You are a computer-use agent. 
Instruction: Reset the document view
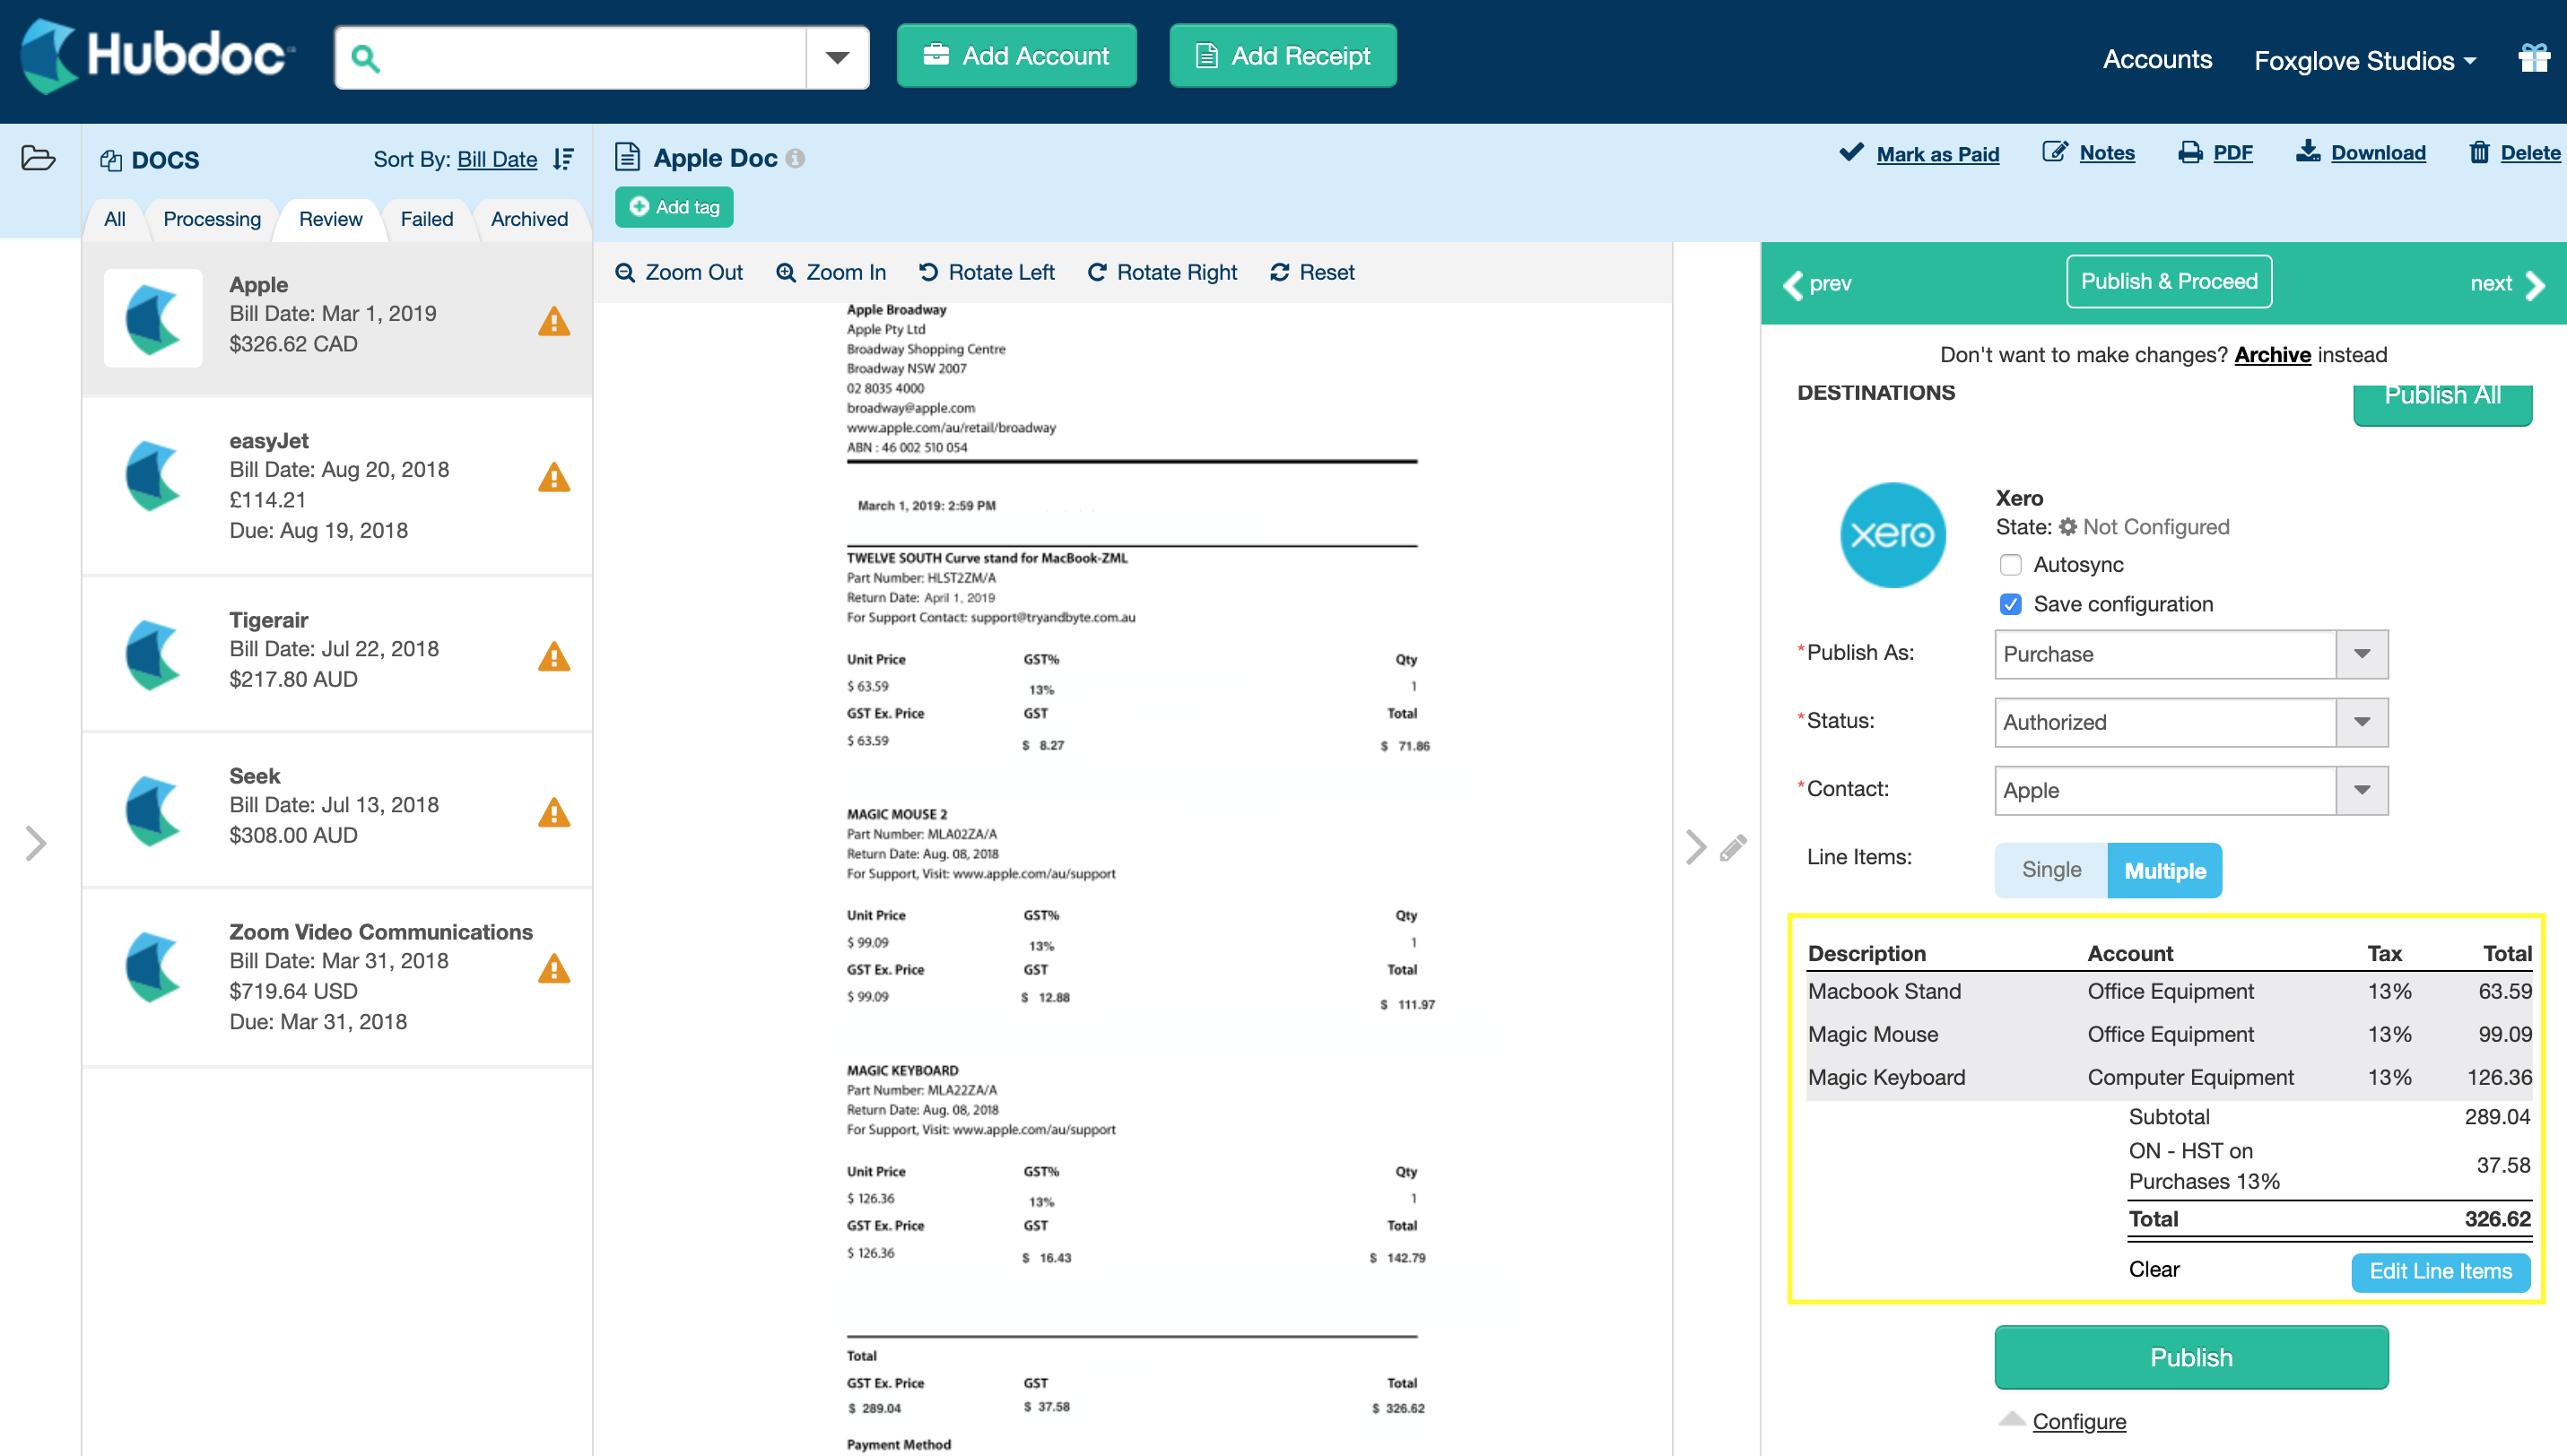click(1311, 272)
